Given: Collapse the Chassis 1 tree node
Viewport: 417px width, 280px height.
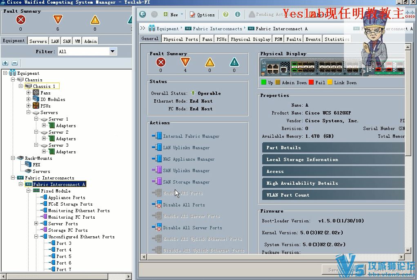Looking at the screenshot, I should pyautogui.click(x=20, y=86).
